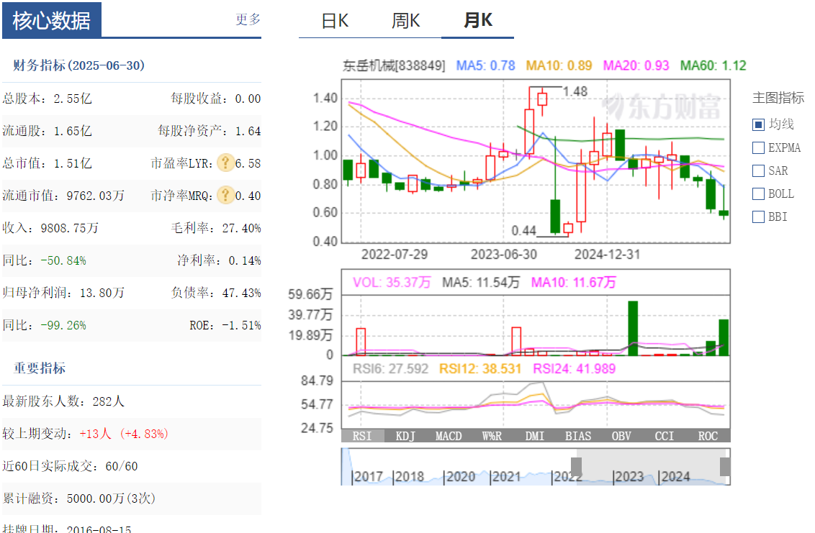Grab the left handle of time range slider
815x533 pixels.
click(x=577, y=467)
